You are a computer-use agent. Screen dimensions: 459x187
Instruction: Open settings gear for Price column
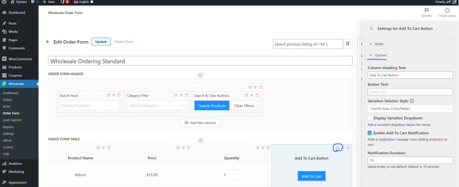pyautogui.click(x=178, y=148)
